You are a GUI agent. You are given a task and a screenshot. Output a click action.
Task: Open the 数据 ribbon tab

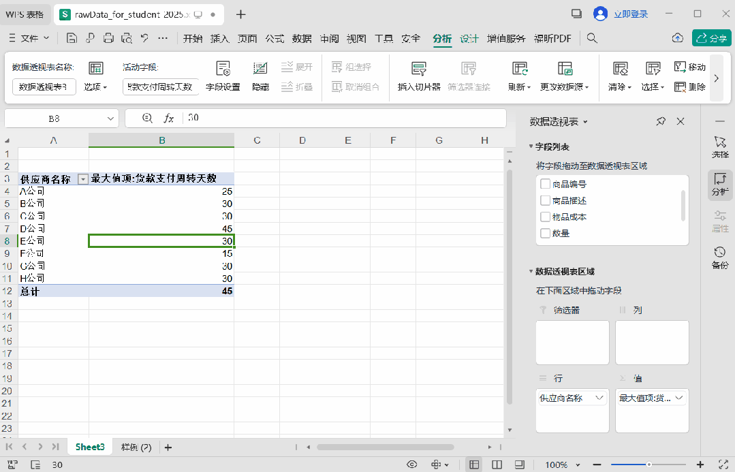[x=302, y=38]
